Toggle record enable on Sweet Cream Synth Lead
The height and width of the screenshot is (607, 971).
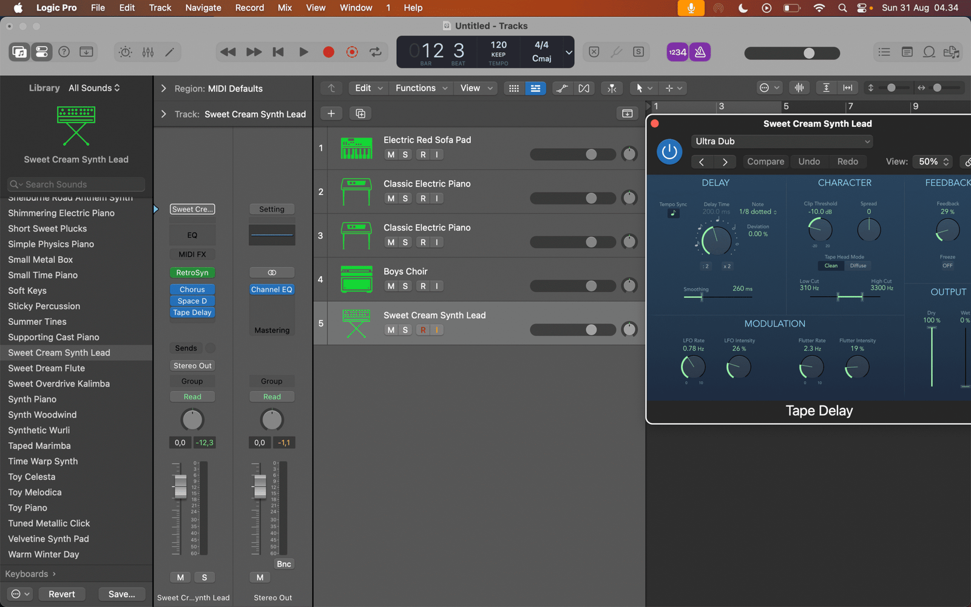(424, 330)
